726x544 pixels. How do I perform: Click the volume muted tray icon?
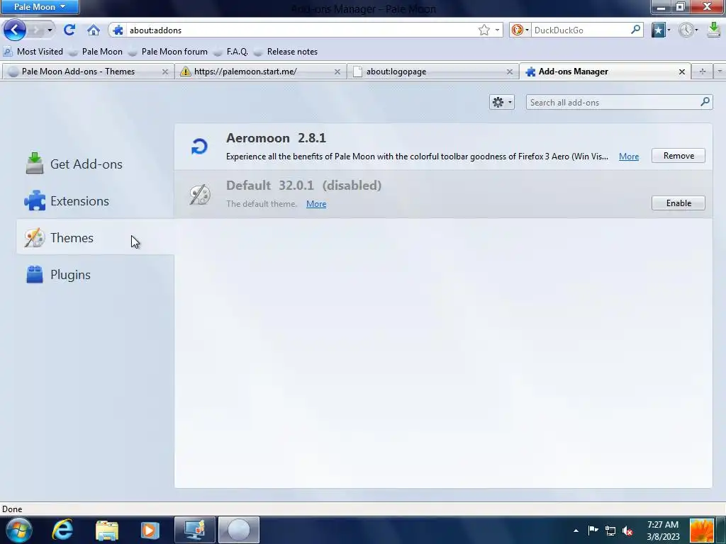[628, 531]
